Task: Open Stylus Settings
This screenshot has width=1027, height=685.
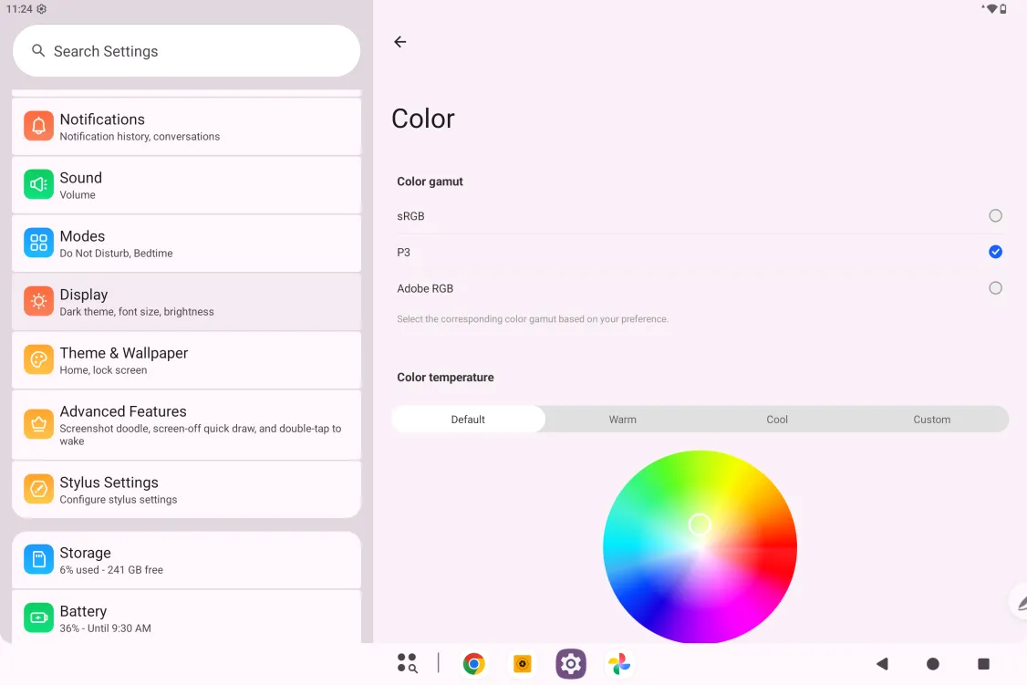Action: 186,490
